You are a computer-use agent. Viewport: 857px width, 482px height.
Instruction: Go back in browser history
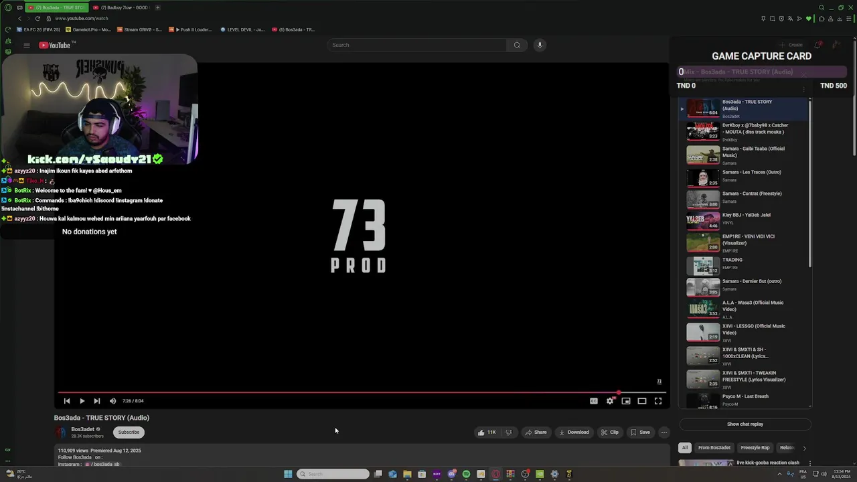pos(19,19)
